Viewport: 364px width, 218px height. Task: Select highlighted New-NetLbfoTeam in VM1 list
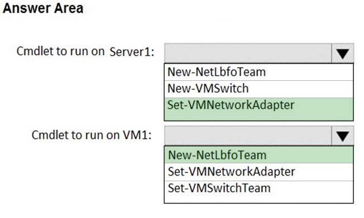point(258,154)
